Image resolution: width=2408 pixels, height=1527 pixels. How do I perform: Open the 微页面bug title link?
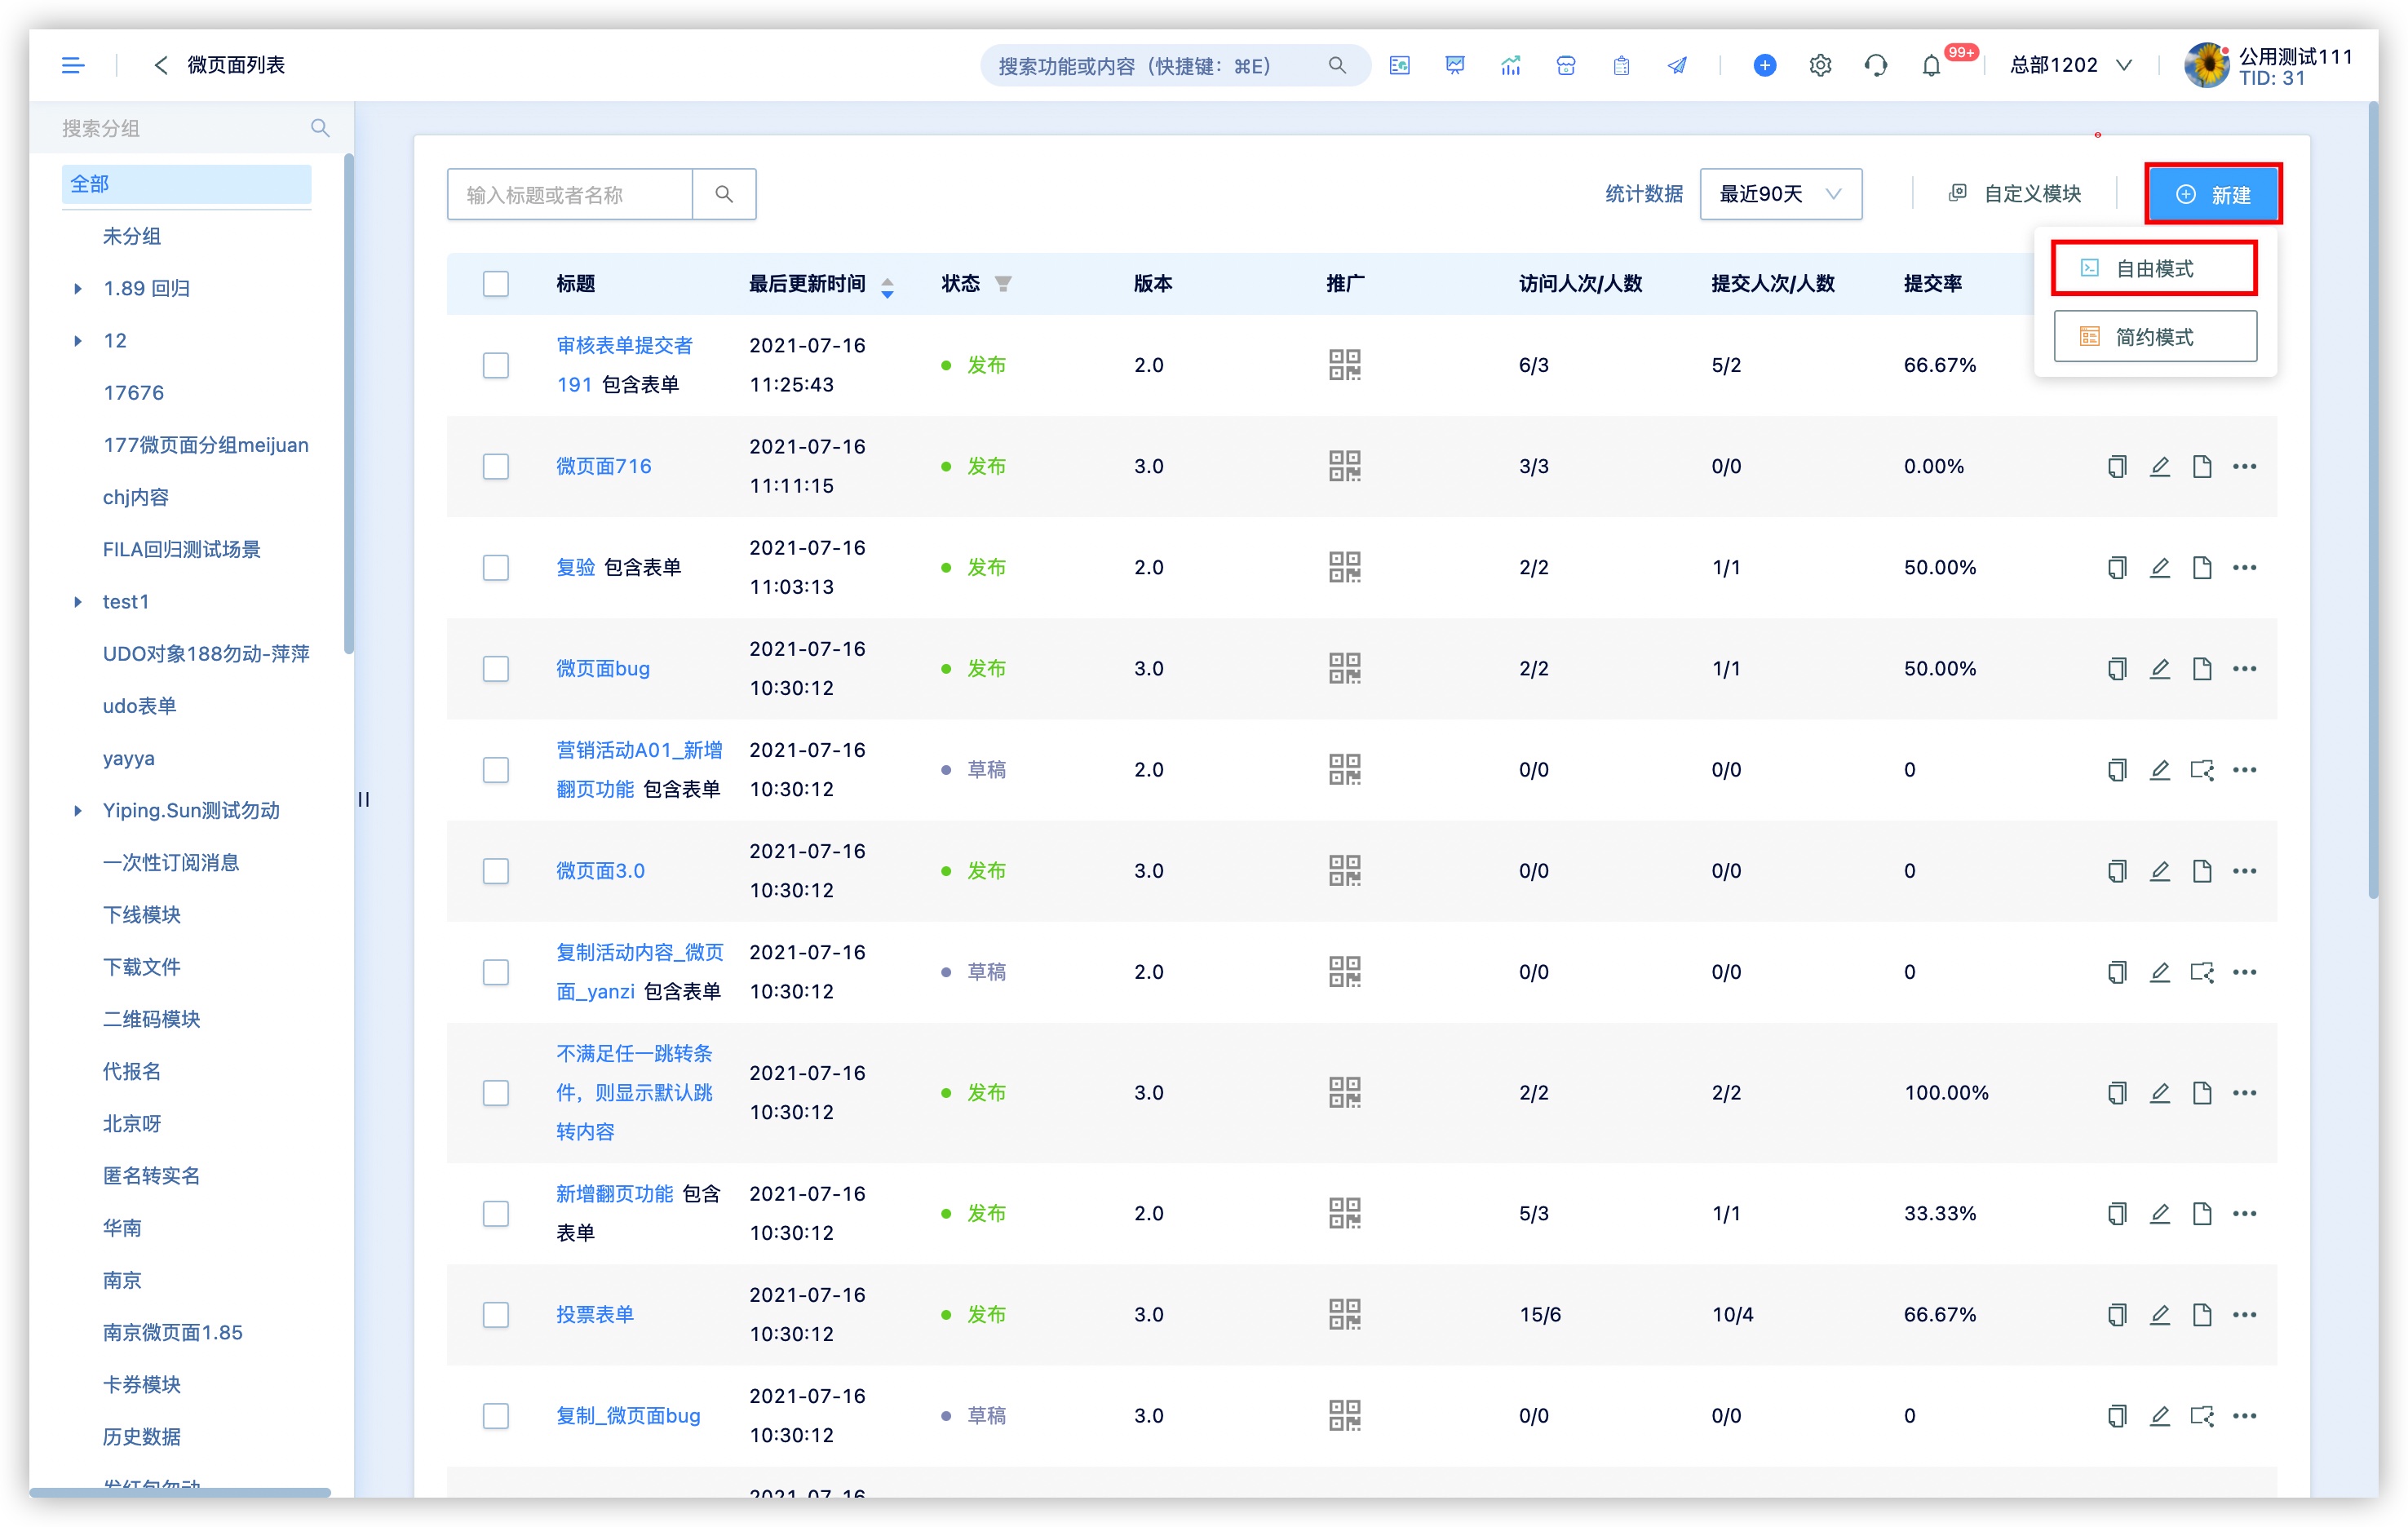602,668
